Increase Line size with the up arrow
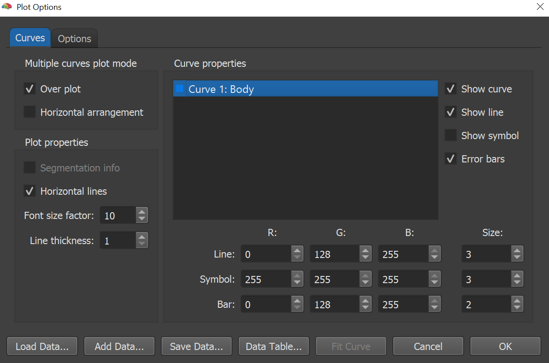Image resolution: width=549 pixels, height=363 pixels. coord(517,250)
